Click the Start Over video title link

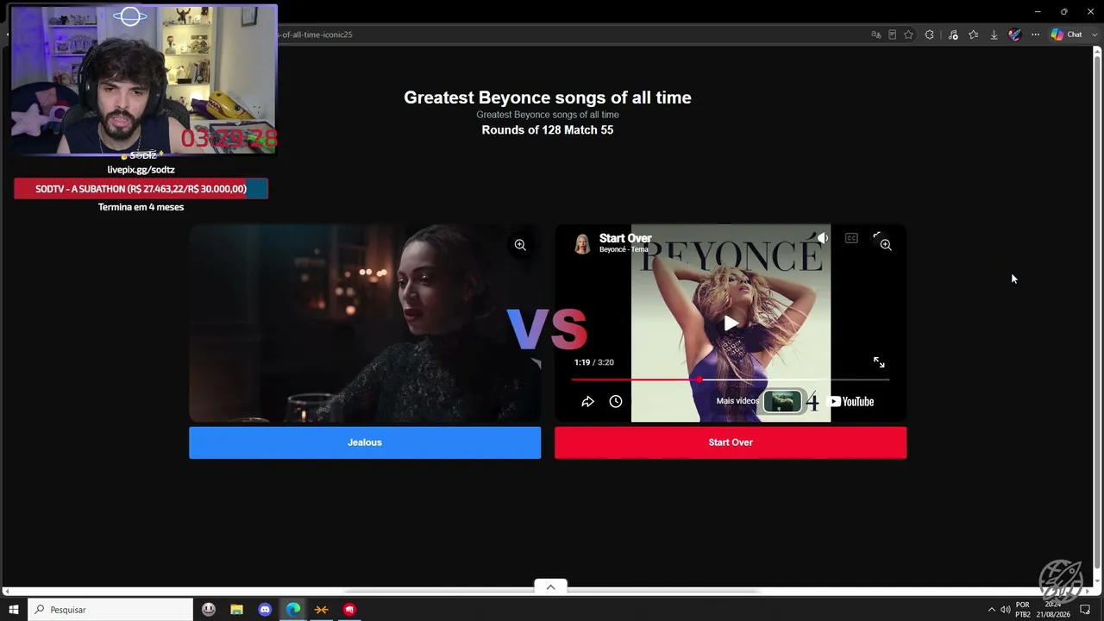tap(625, 238)
